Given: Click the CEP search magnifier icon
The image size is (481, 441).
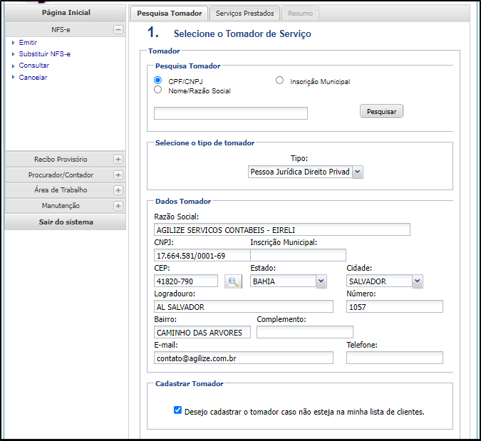Looking at the screenshot, I should (233, 281).
